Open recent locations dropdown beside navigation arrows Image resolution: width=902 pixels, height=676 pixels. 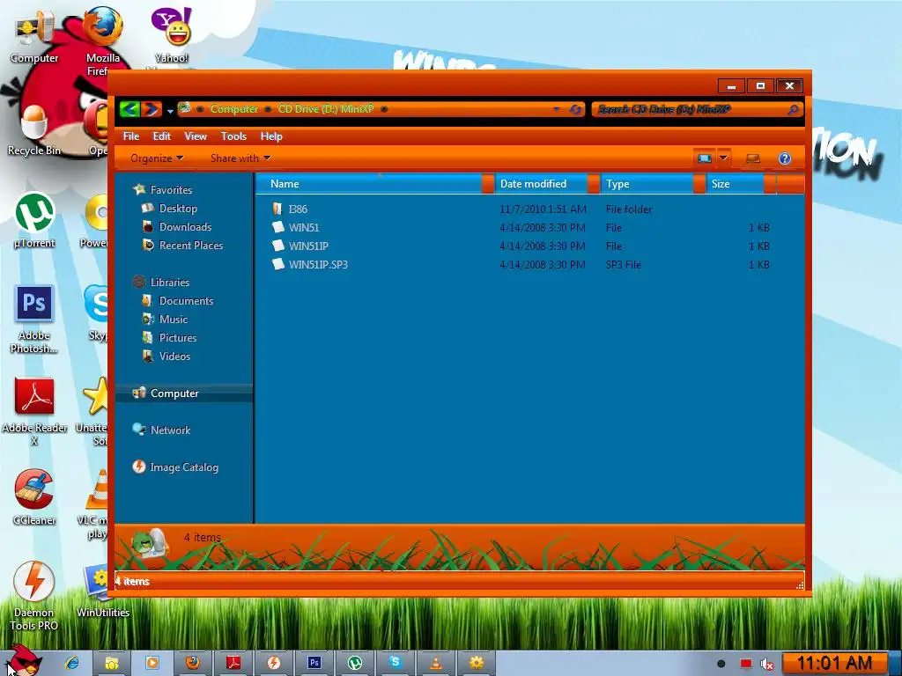pyautogui.click(x=170, y=110)
